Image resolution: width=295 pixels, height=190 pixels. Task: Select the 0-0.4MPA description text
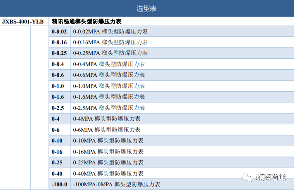click(x=109, y=64)
